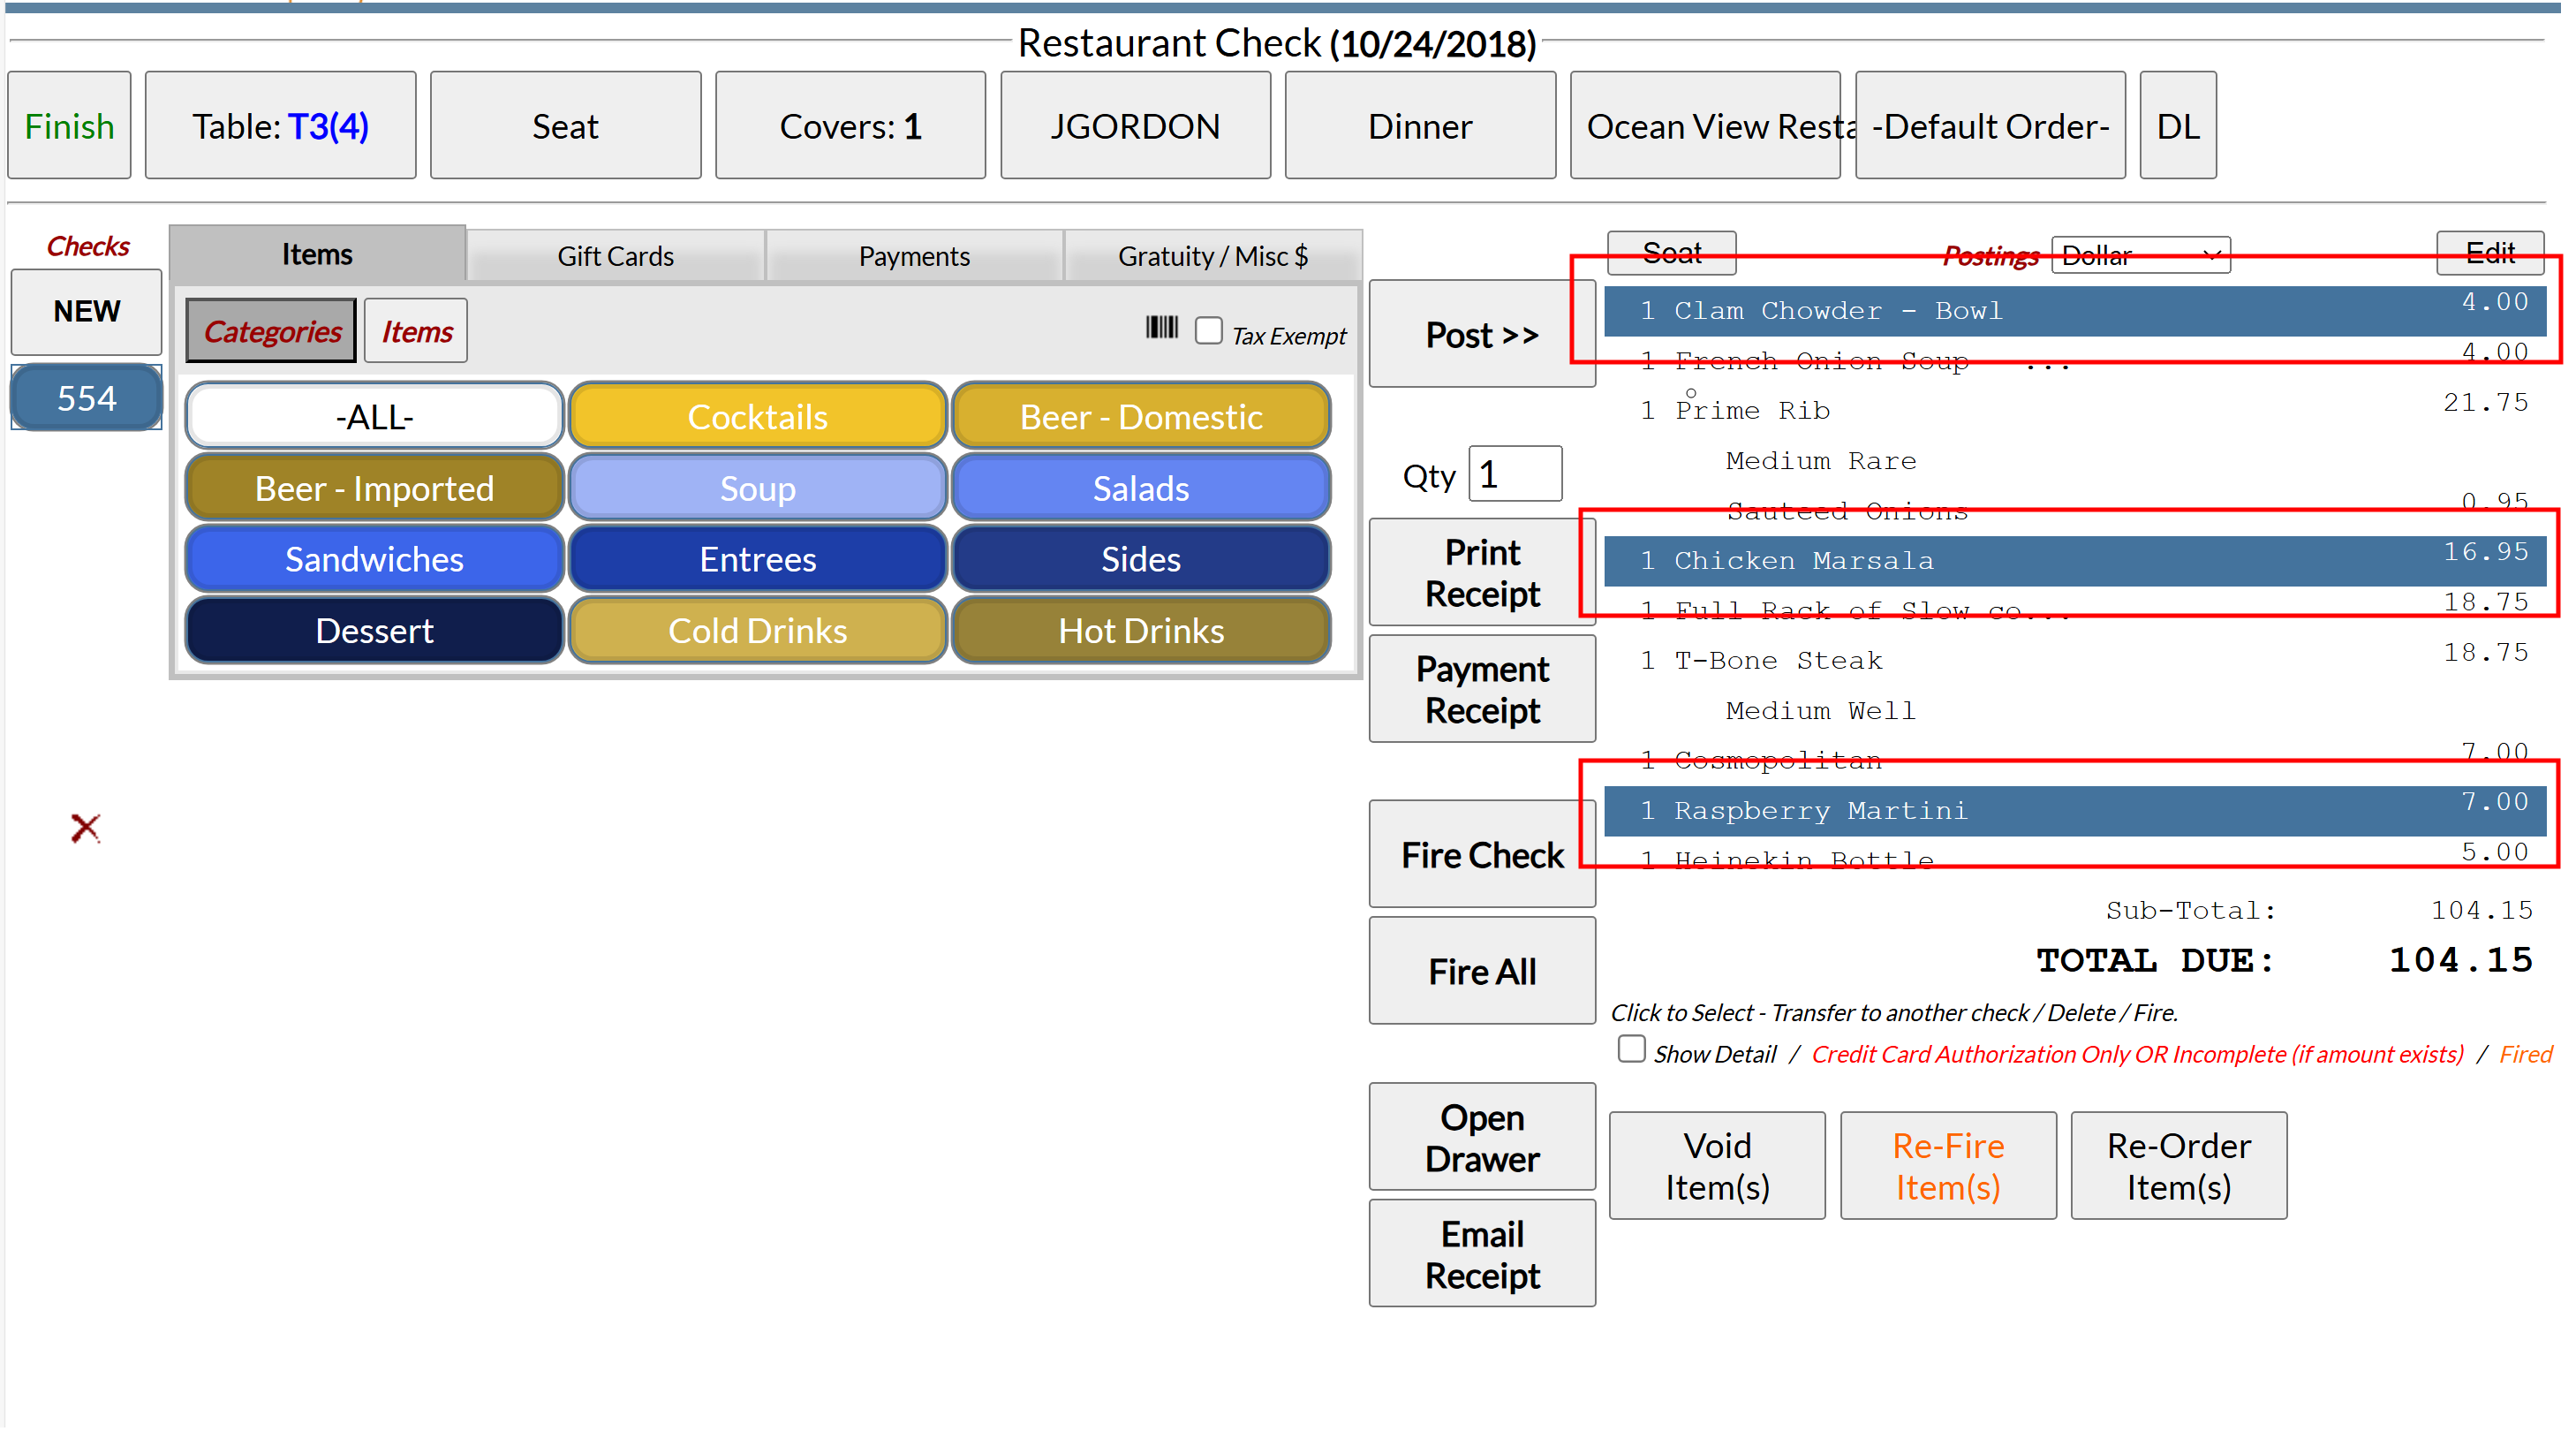This screenshot has width=2576, height=1431.
Task: Toggle the Tax Exempt checkbox
Action: tap(1208, 331)
